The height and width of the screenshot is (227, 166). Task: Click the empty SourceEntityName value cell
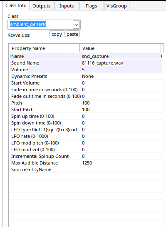pyautogui.click(x=121, y=170)
